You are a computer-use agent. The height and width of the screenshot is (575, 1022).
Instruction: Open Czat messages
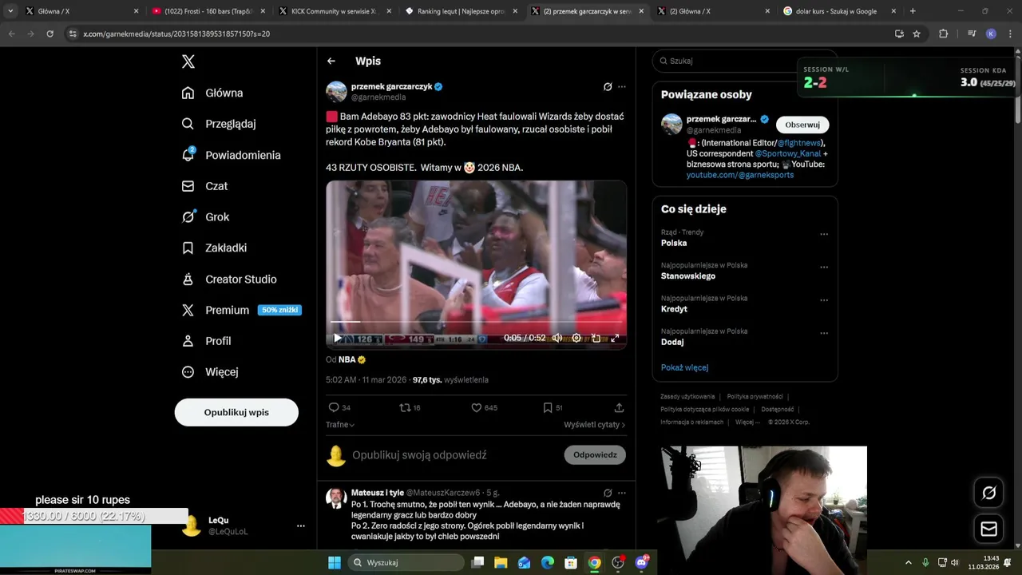coord(204,186)
